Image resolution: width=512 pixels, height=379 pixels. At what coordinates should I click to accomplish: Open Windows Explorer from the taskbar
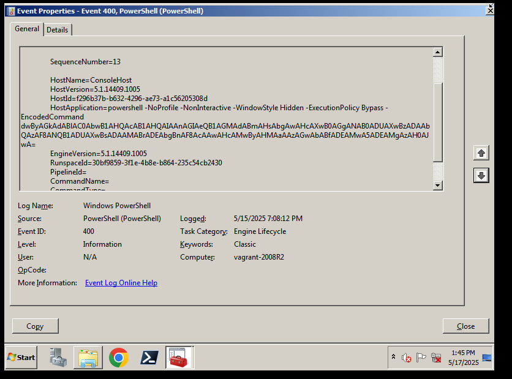tap(88, 358)
